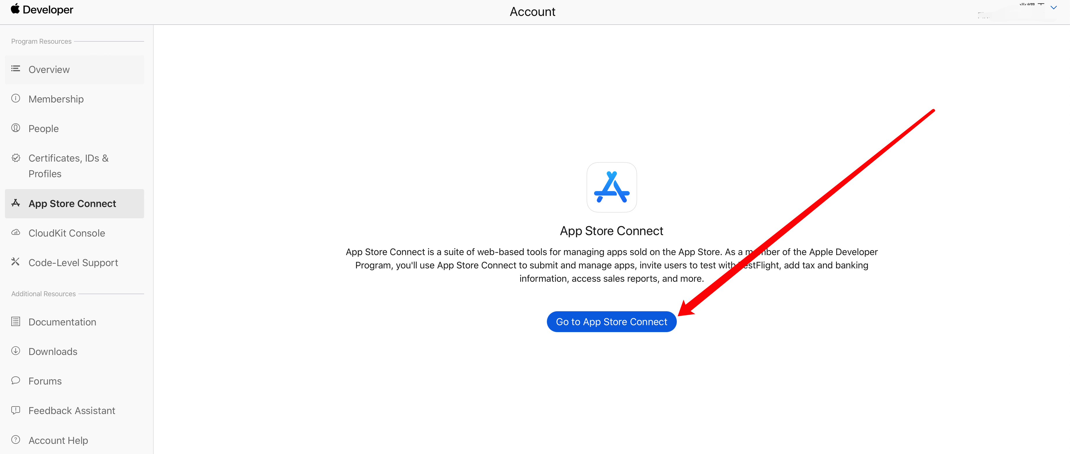Select Membership in the sidebar navigation
This screenshot has width=1070, height=454.
pyautogui.click(x=56, y=99)
